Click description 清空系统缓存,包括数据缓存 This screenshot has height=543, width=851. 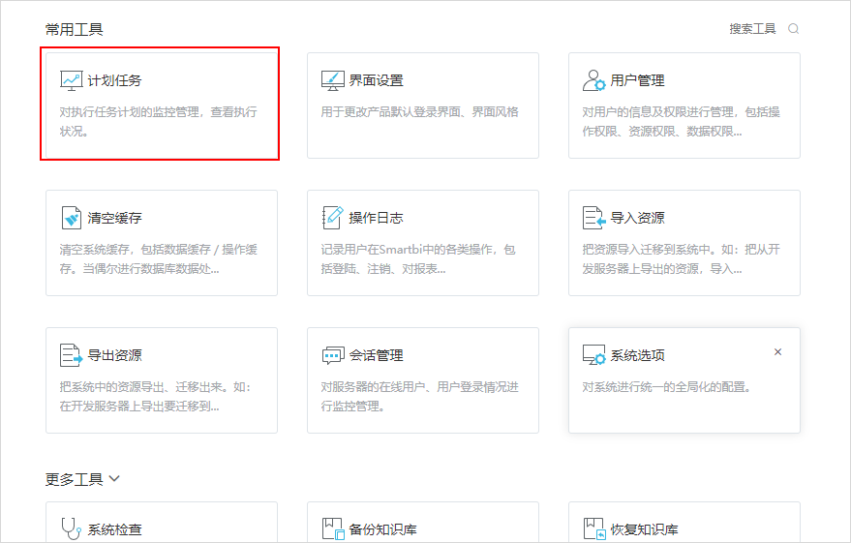click(158, 258)
